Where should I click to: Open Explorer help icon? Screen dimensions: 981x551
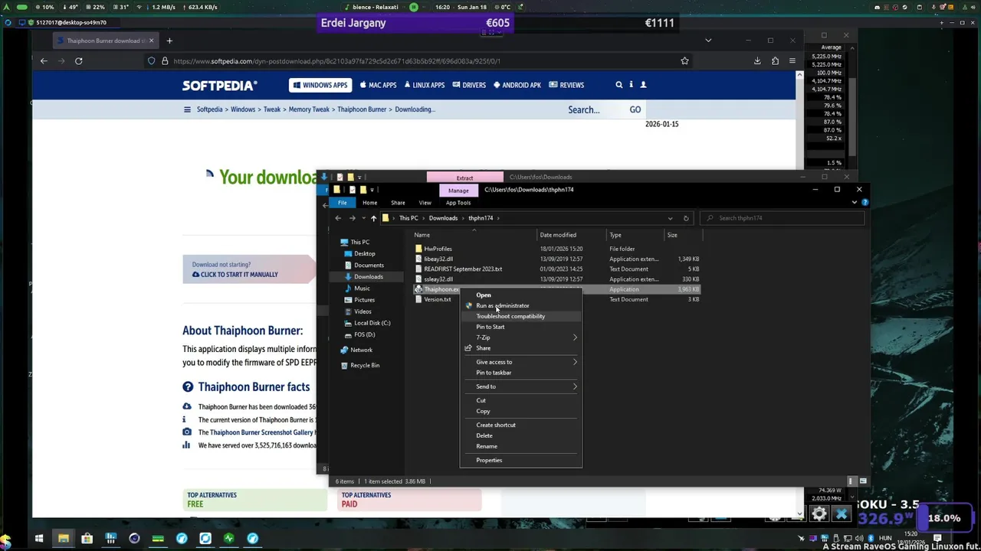tap(865, 202)
